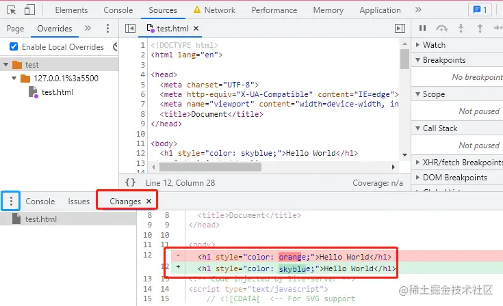Image resolution: width=503 pixels, height=306 pixels.
Task: Open the Elements panel tab
Action: [71, 10]
